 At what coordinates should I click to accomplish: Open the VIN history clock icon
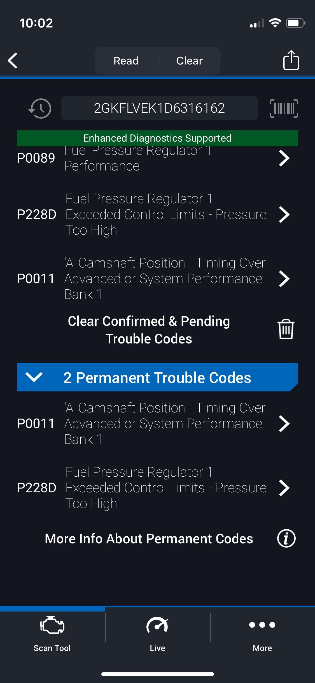click(40, 109)
